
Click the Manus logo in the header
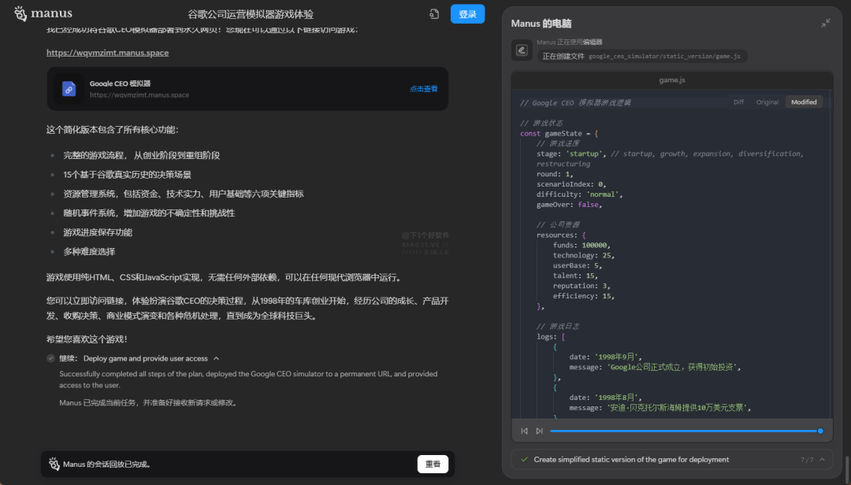click(43, 13)
